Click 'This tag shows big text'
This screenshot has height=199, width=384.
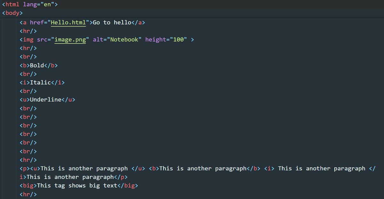(x=77, y=186)
